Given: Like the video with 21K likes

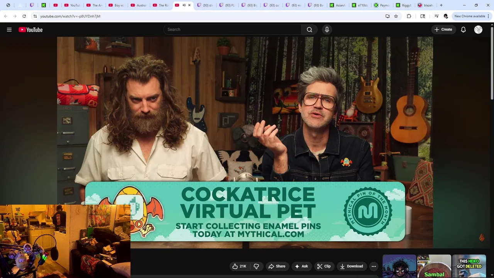Looking at the screenshot, I should pos(239,266).
